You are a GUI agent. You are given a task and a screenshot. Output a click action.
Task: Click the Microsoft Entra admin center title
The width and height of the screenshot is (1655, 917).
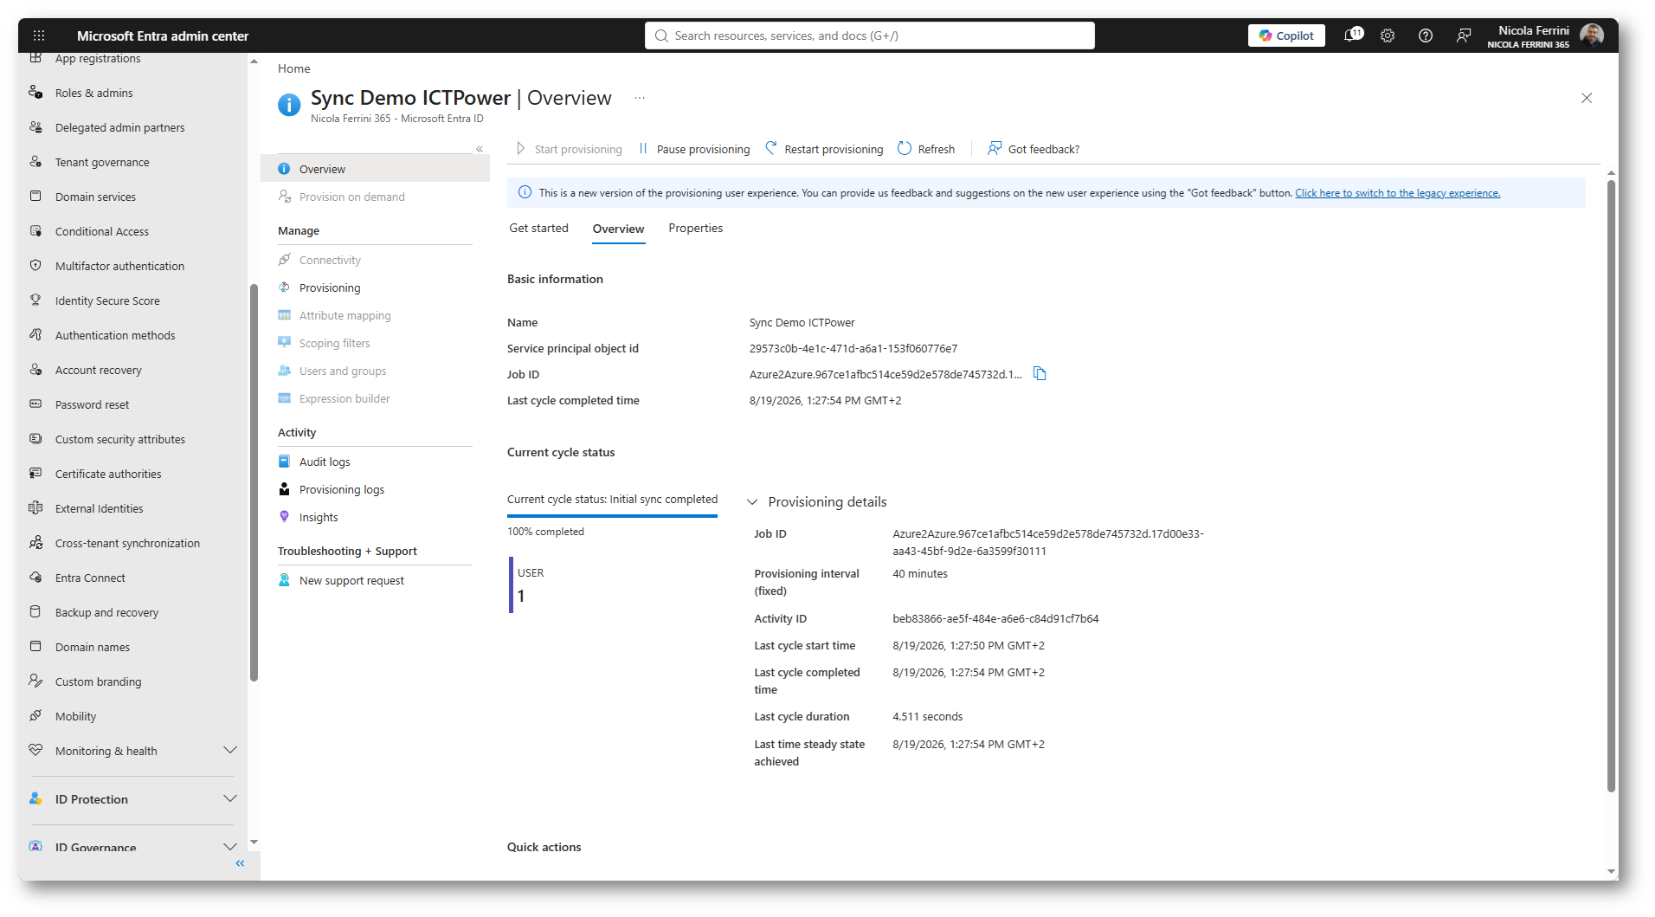click(x=163, y=36)
